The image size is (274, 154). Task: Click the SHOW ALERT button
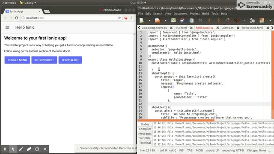pyautogui.click(x=70, y=60)
